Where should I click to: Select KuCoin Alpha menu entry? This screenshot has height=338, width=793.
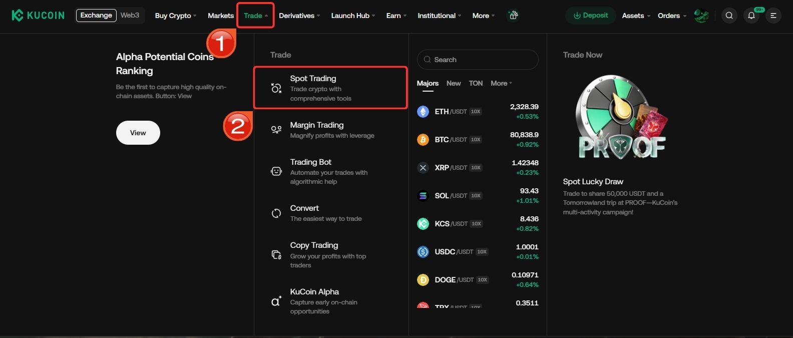[x=330, y=301]
